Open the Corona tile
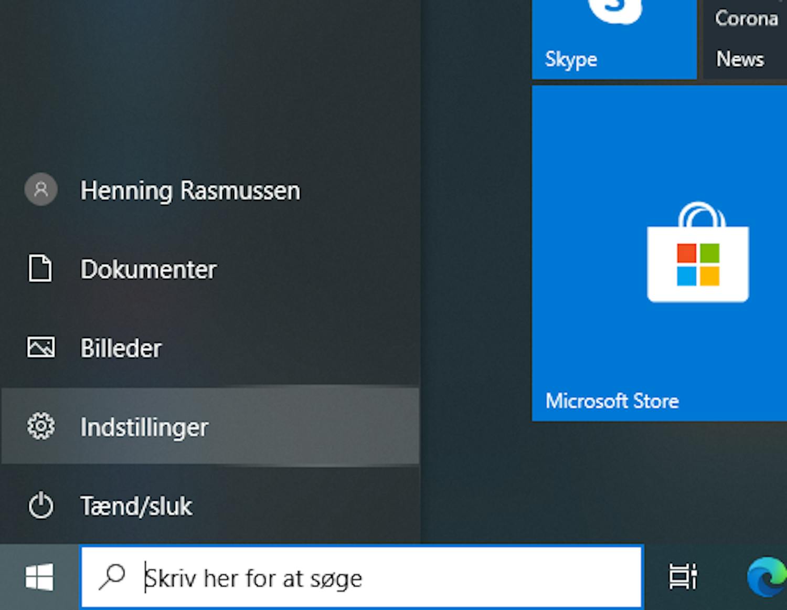 pos(747,18)
